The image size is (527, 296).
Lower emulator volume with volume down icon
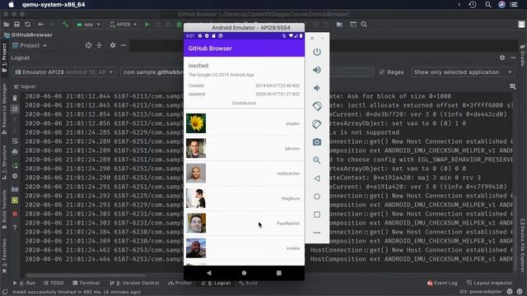click(316, 88)
